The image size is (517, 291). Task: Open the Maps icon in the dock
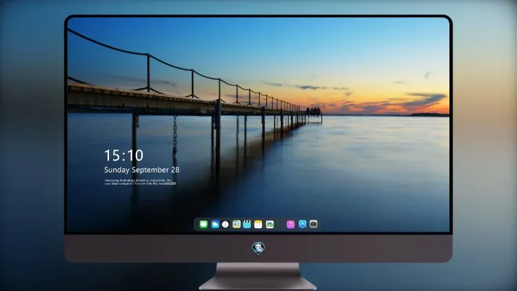click(x=236, y=224)
